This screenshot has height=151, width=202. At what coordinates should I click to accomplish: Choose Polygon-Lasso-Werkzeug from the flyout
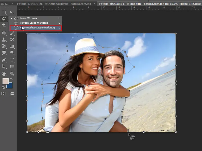[34, 23]
